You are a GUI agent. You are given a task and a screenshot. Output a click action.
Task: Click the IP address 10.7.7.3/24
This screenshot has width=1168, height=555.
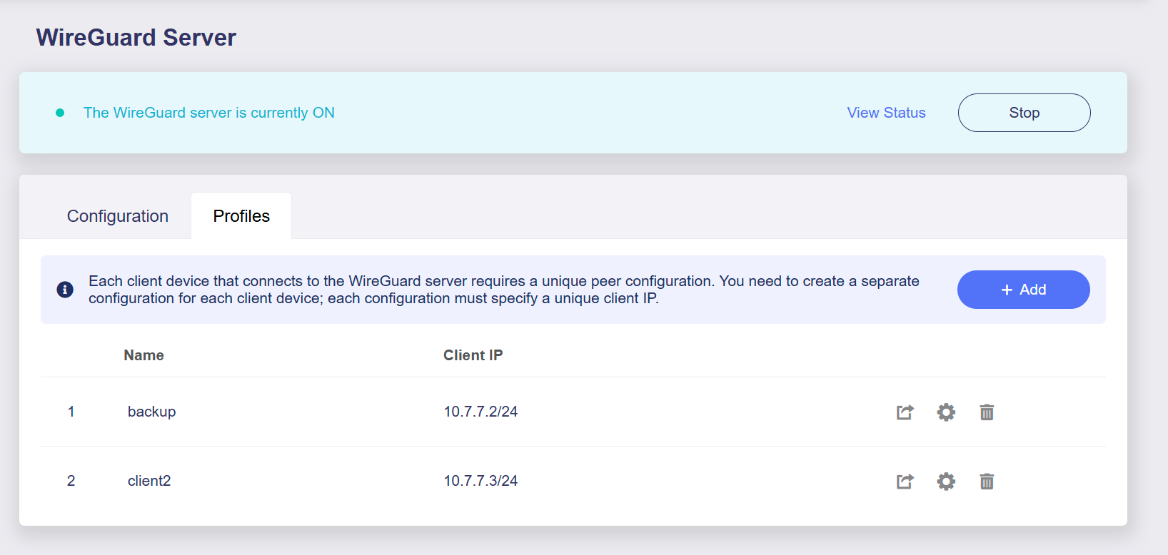pyautogui.click(x=480, y=481)
